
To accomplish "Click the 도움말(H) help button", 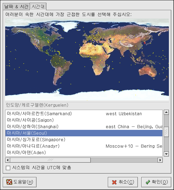I will (19, 182).
